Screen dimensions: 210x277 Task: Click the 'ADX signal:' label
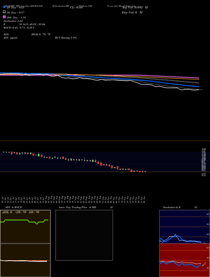coord(10,38)
